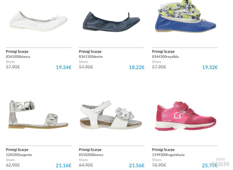Select the 19.32€ sale price

point(210,67)
